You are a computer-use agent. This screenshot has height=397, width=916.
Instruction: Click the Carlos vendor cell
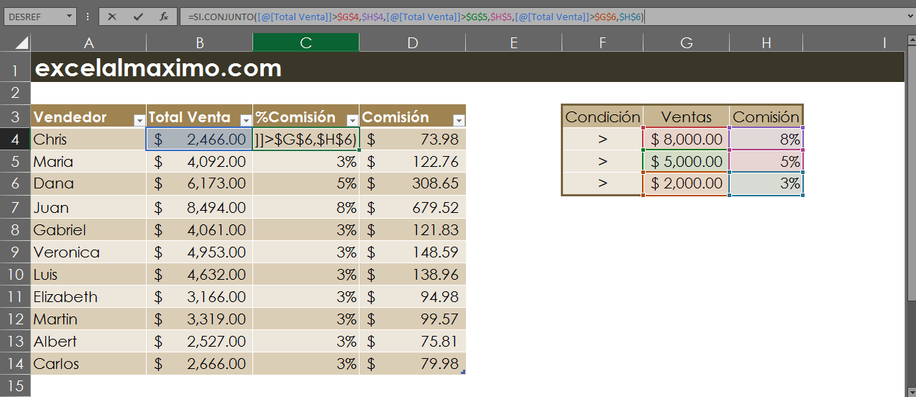coord(88,364)
